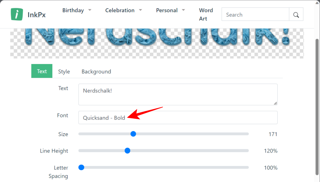320x182 pixels.
Task: Click the Nerdschalk! text area
Action: pyautogui.click(x=178, y=94)
